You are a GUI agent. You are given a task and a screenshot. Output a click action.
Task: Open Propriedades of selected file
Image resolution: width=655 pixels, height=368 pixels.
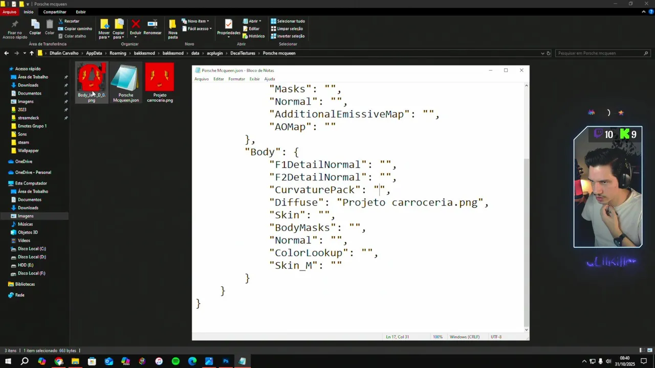[229, 28]
